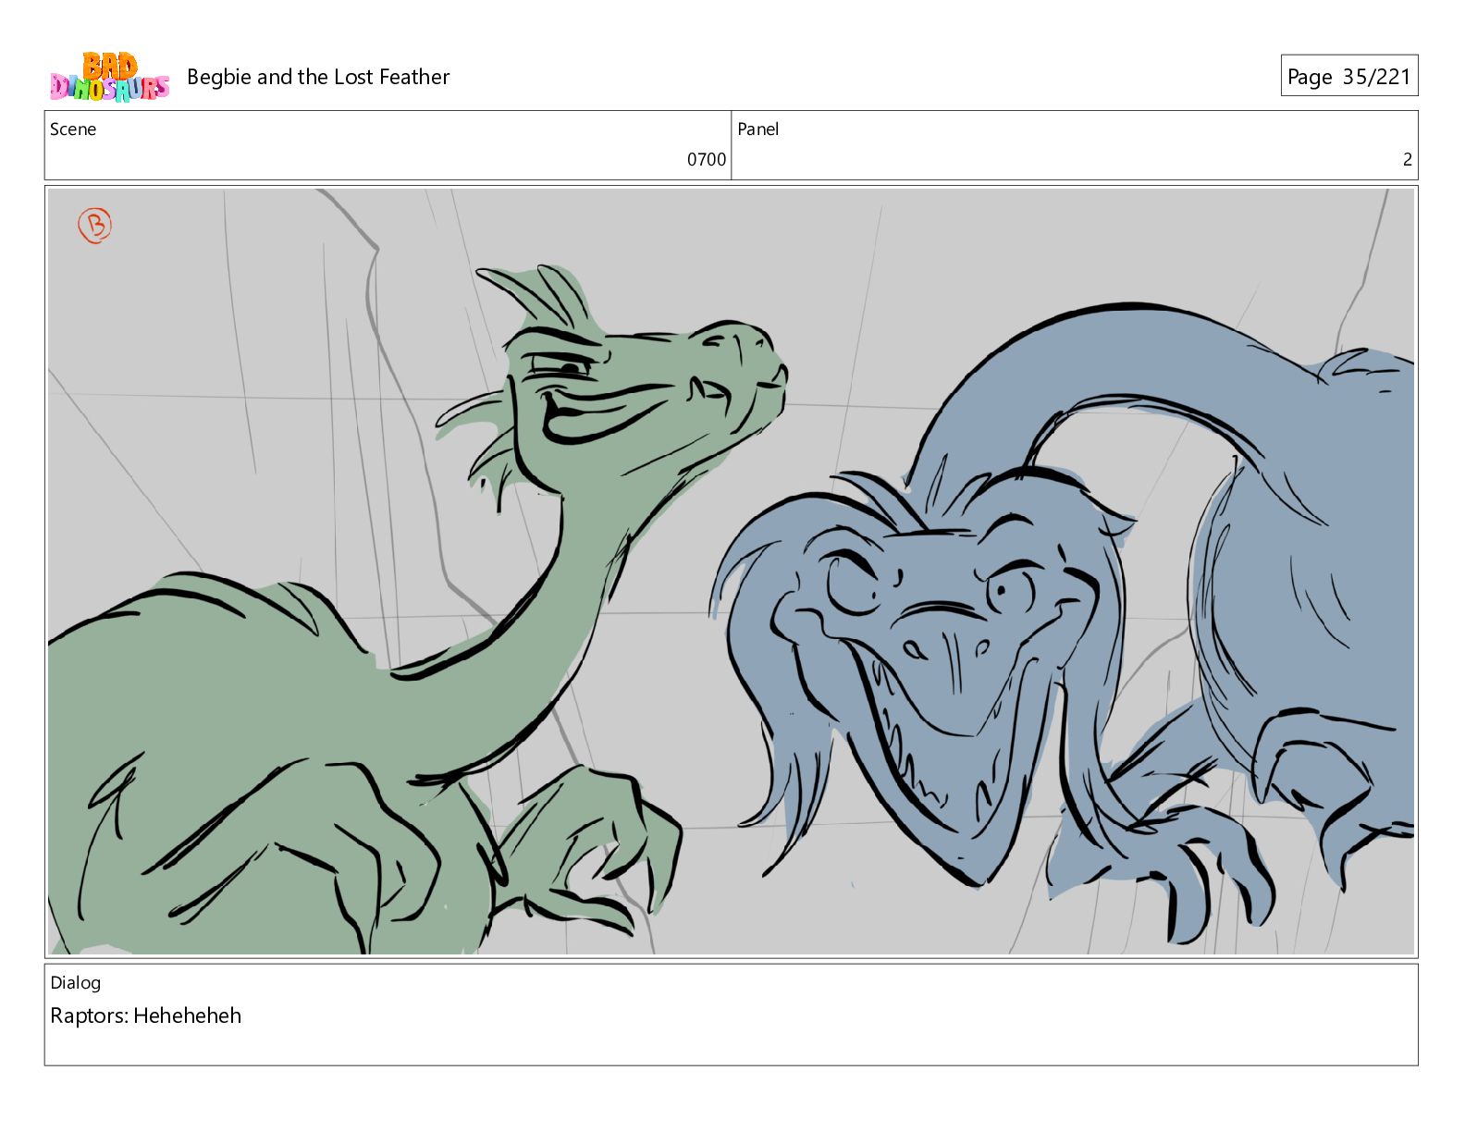
Task: Select the panel number 2
Action: (1407, 159)
